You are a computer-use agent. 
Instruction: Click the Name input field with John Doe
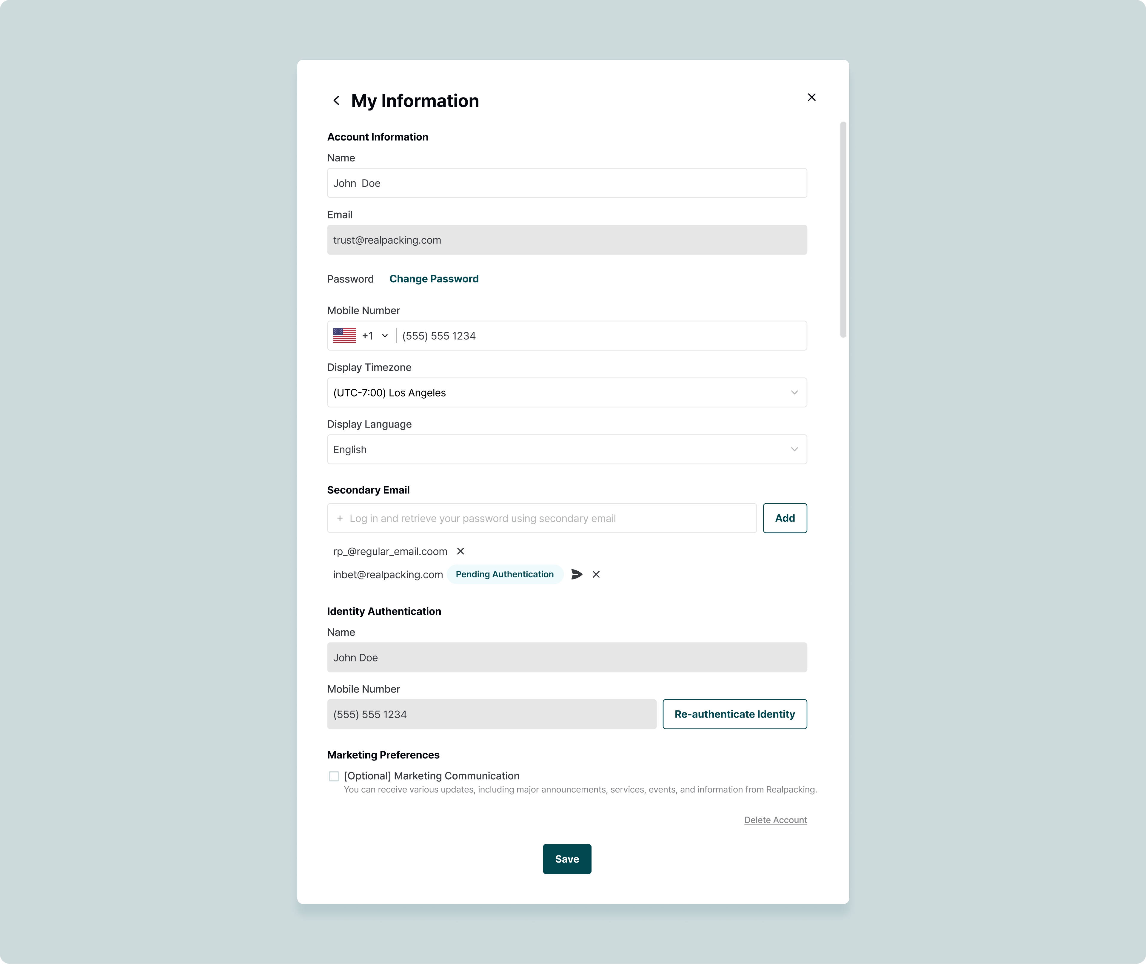click(x=567, y=183)
